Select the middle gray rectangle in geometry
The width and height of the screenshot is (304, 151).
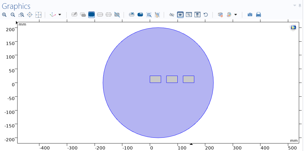coord(172,79)
